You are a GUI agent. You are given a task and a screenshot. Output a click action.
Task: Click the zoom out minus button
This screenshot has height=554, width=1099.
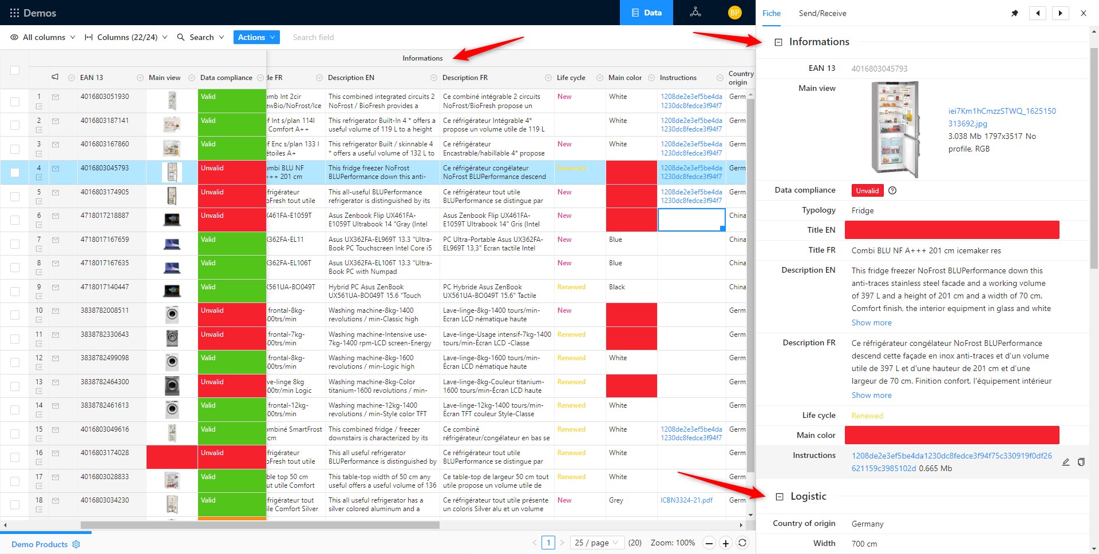709,543
